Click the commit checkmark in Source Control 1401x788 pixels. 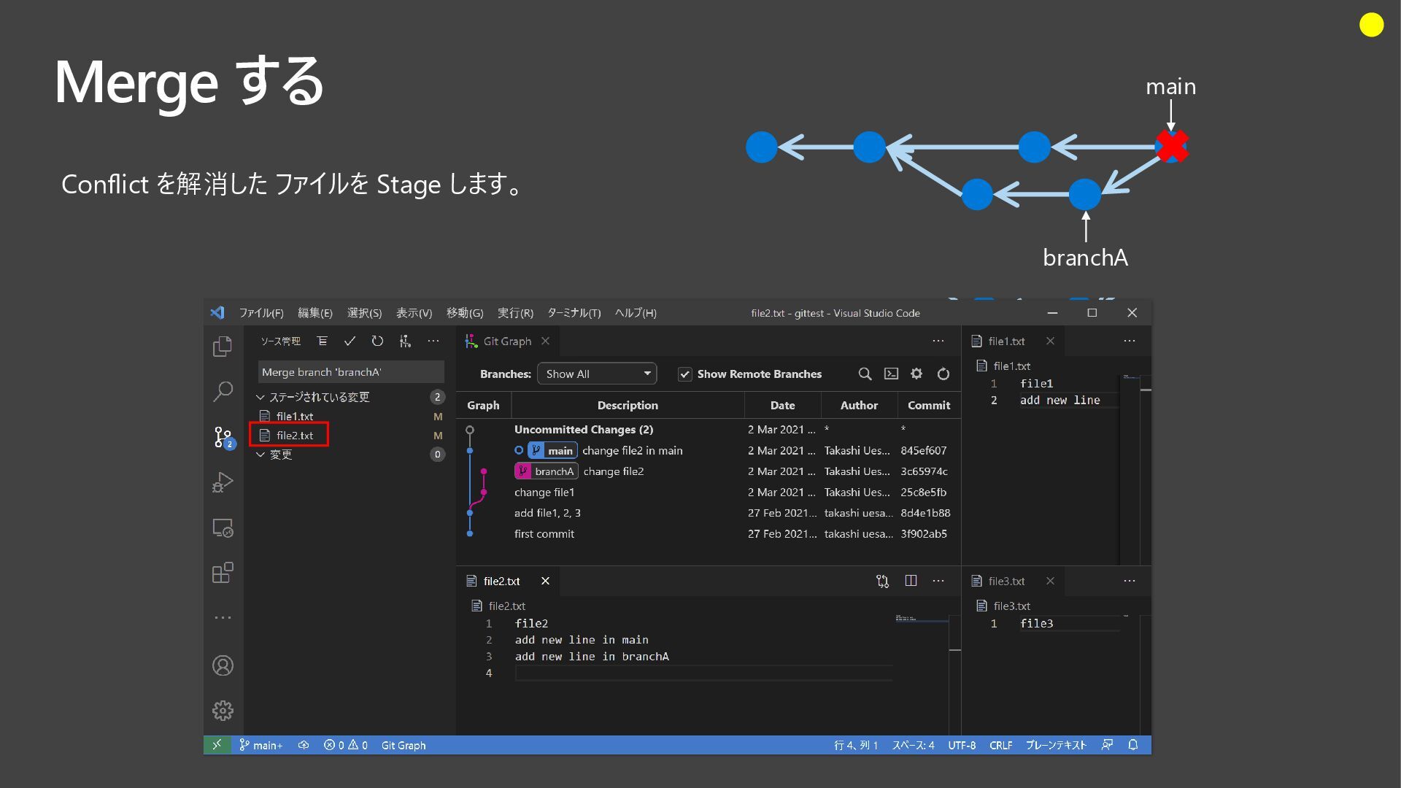(350, 341)
